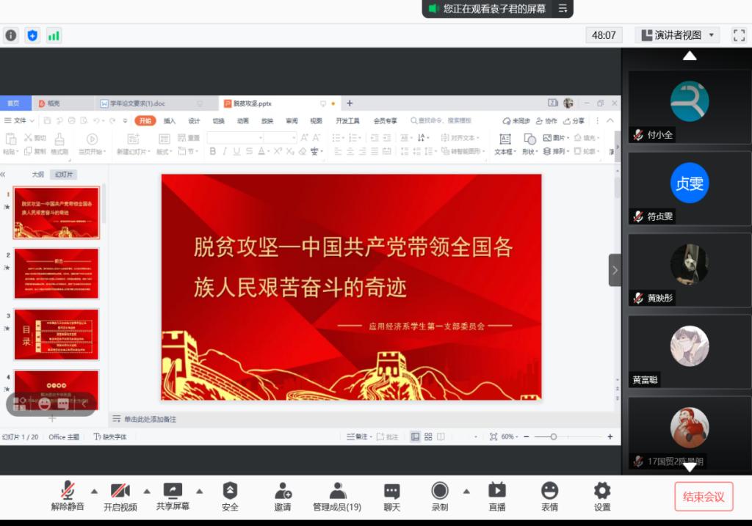Click the 直播 live stream icon
This screenshot has width=752, height=526.
497,491
